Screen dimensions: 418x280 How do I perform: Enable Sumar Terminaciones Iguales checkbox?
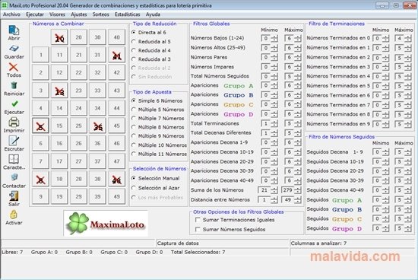[198, 220]
